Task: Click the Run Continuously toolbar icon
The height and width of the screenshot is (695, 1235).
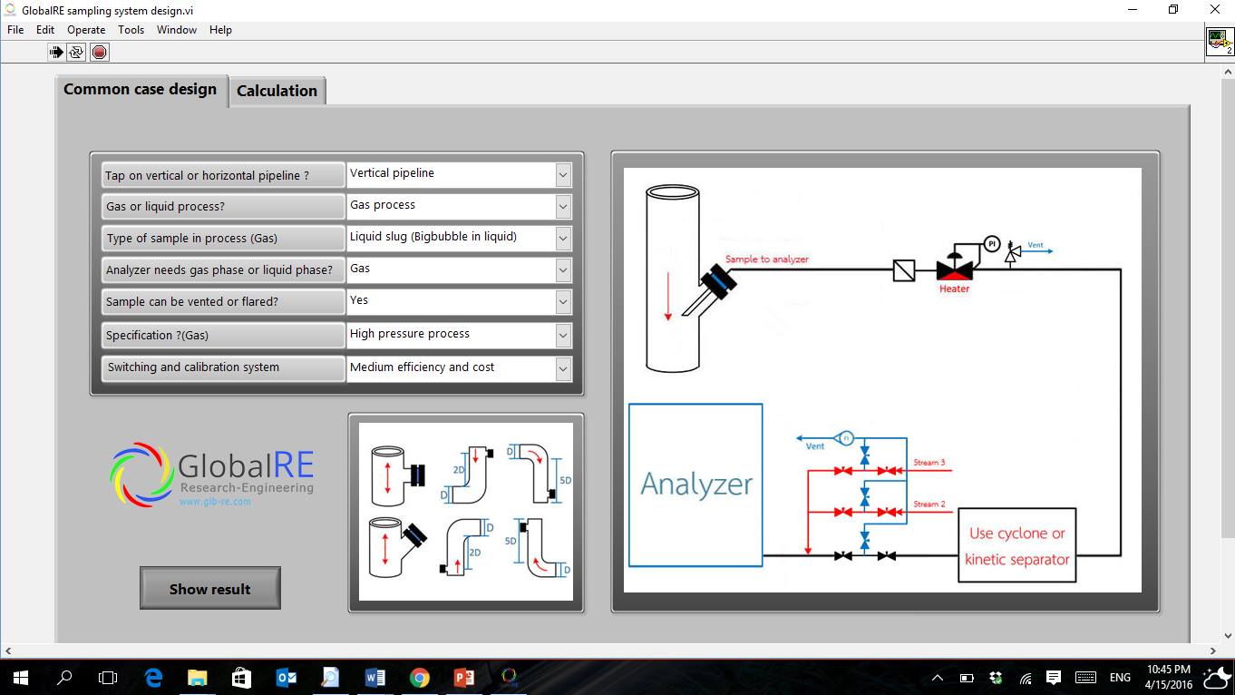Action: pos(77,53)
